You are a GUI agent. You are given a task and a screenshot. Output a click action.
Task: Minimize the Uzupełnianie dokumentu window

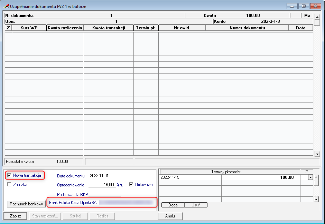292,6
